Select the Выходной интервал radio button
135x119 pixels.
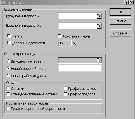(8, 61)
